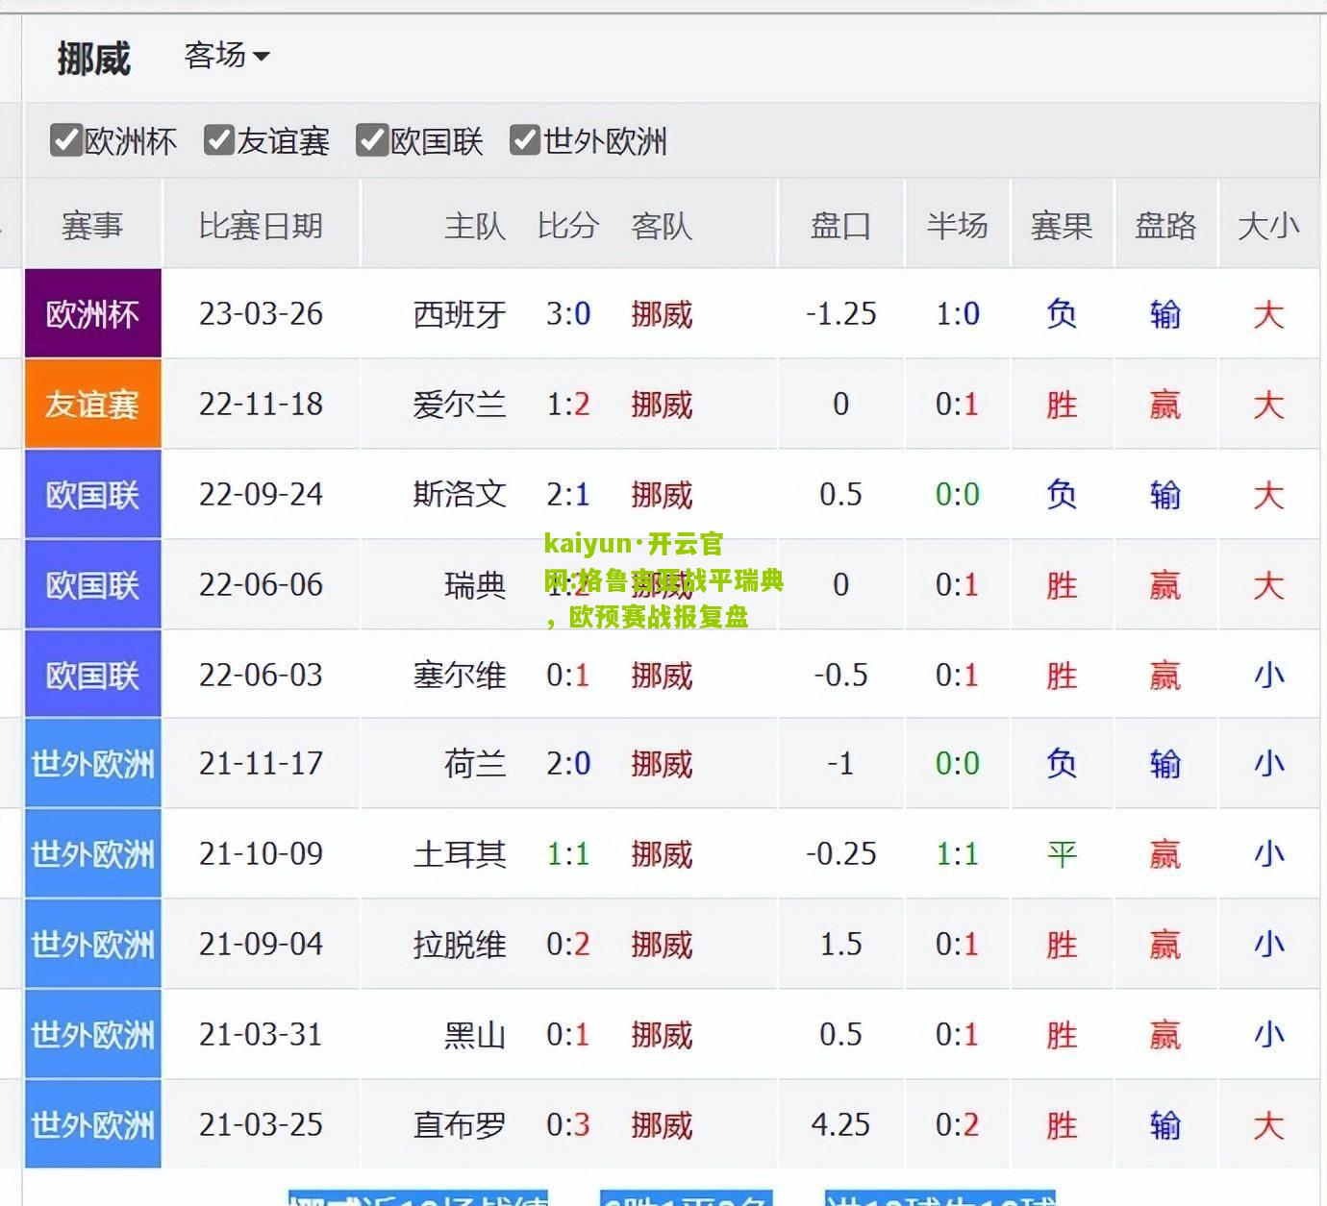
Task: Click the -1.25 handicap value
Action: pos(840,313)
